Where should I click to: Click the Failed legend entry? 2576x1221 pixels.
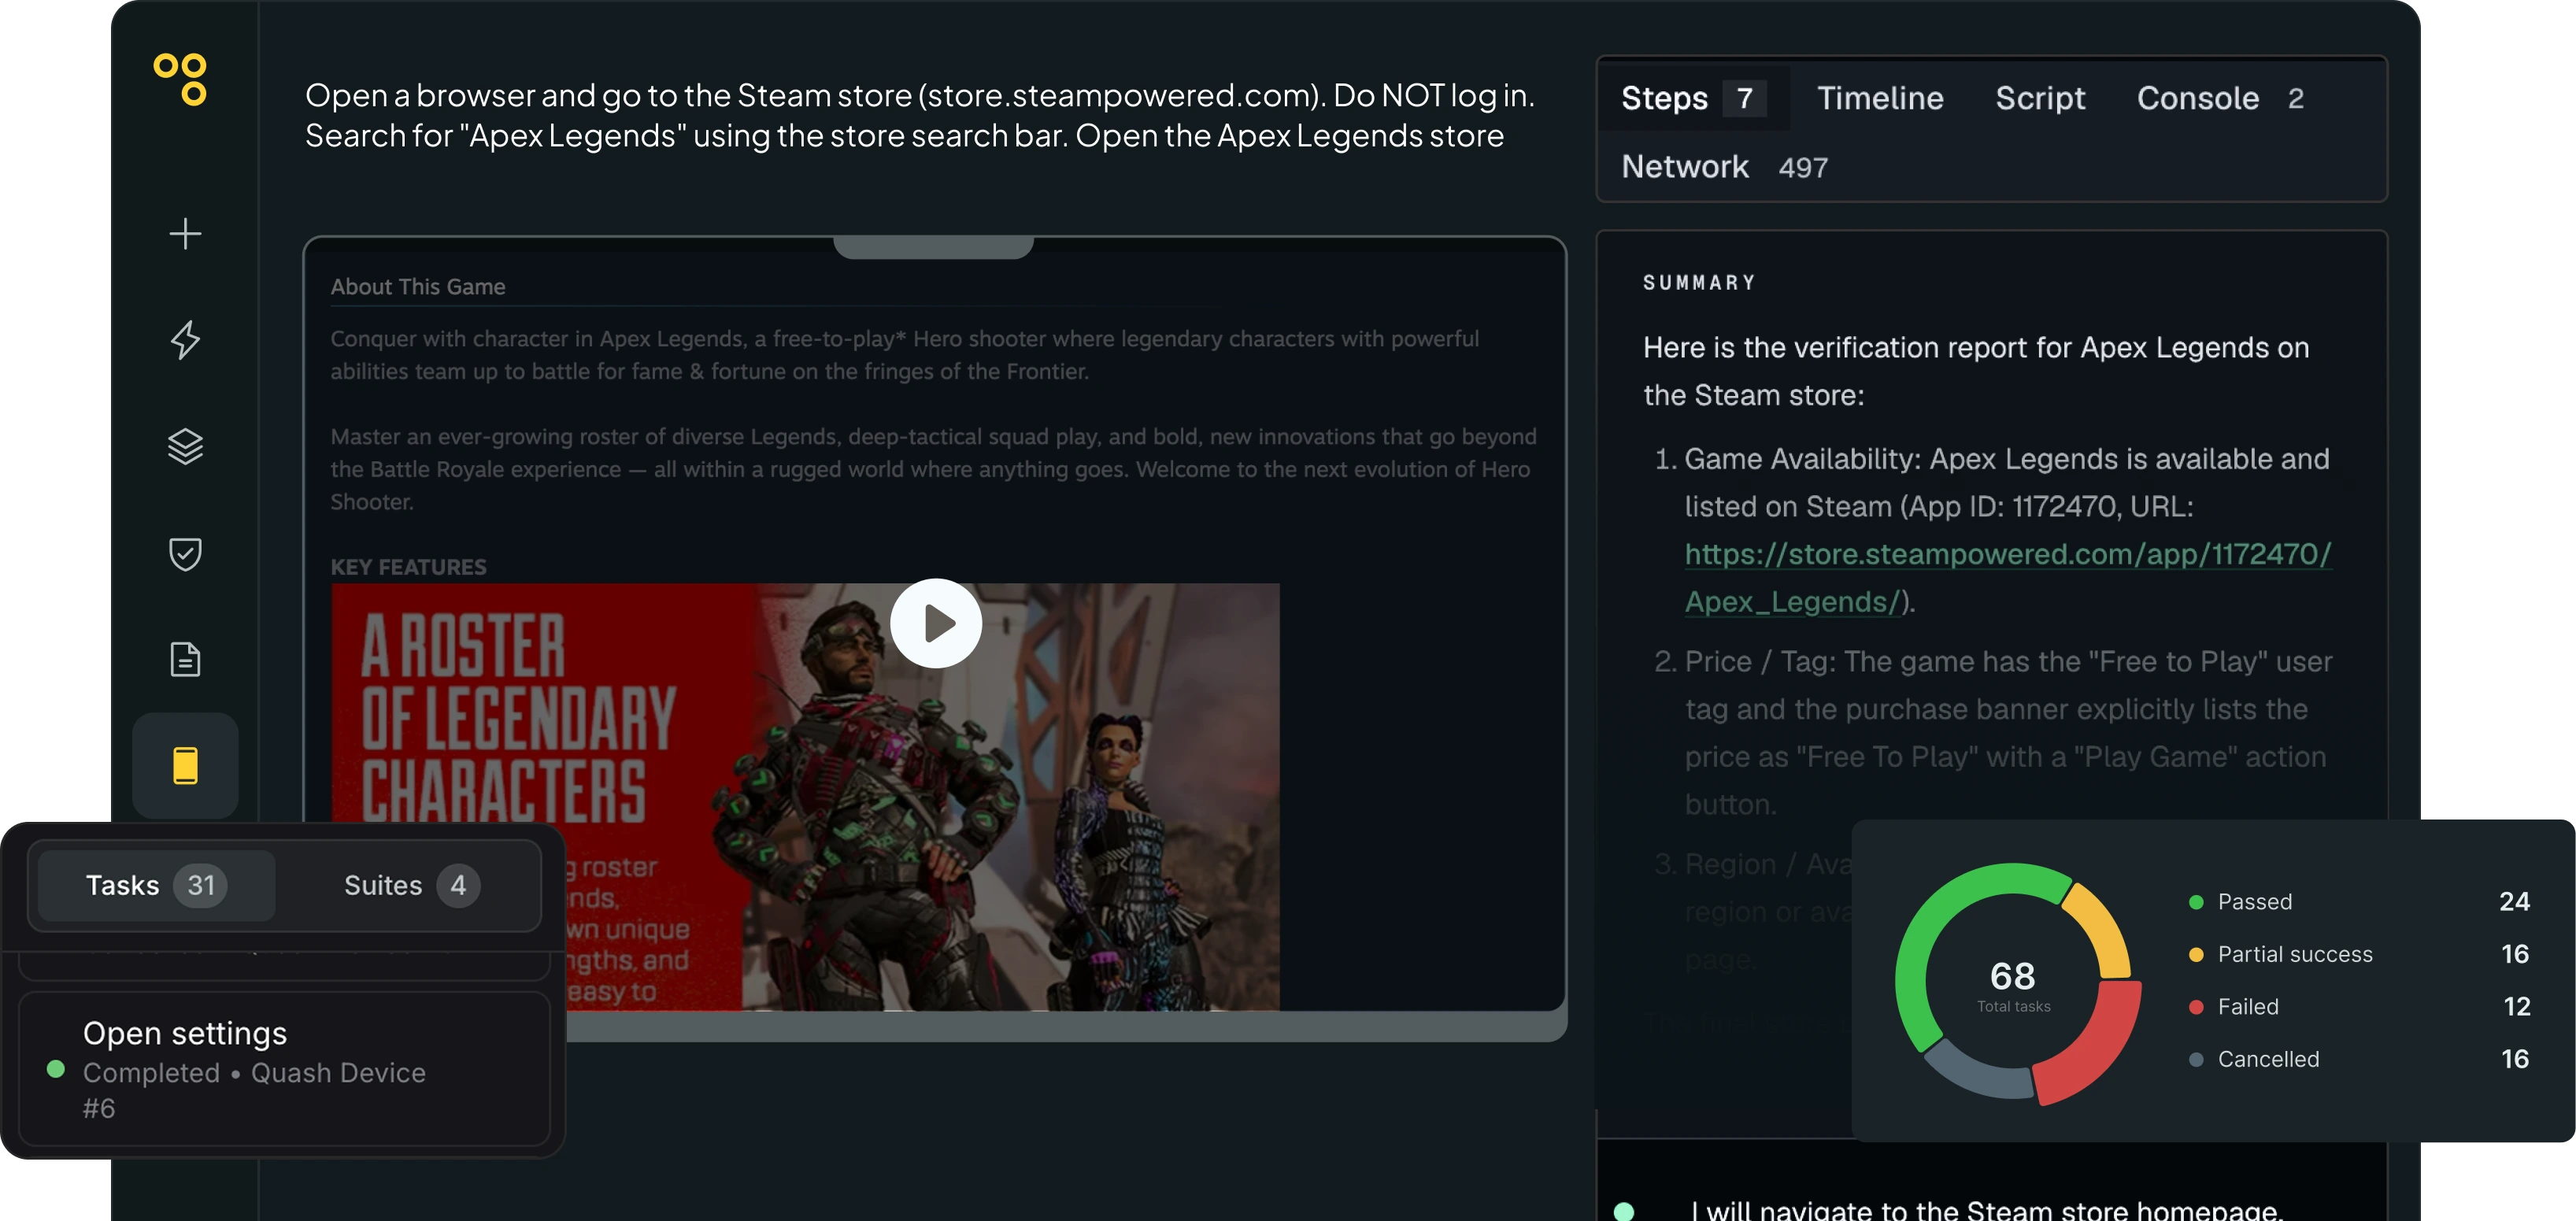pos(2358,1006)
